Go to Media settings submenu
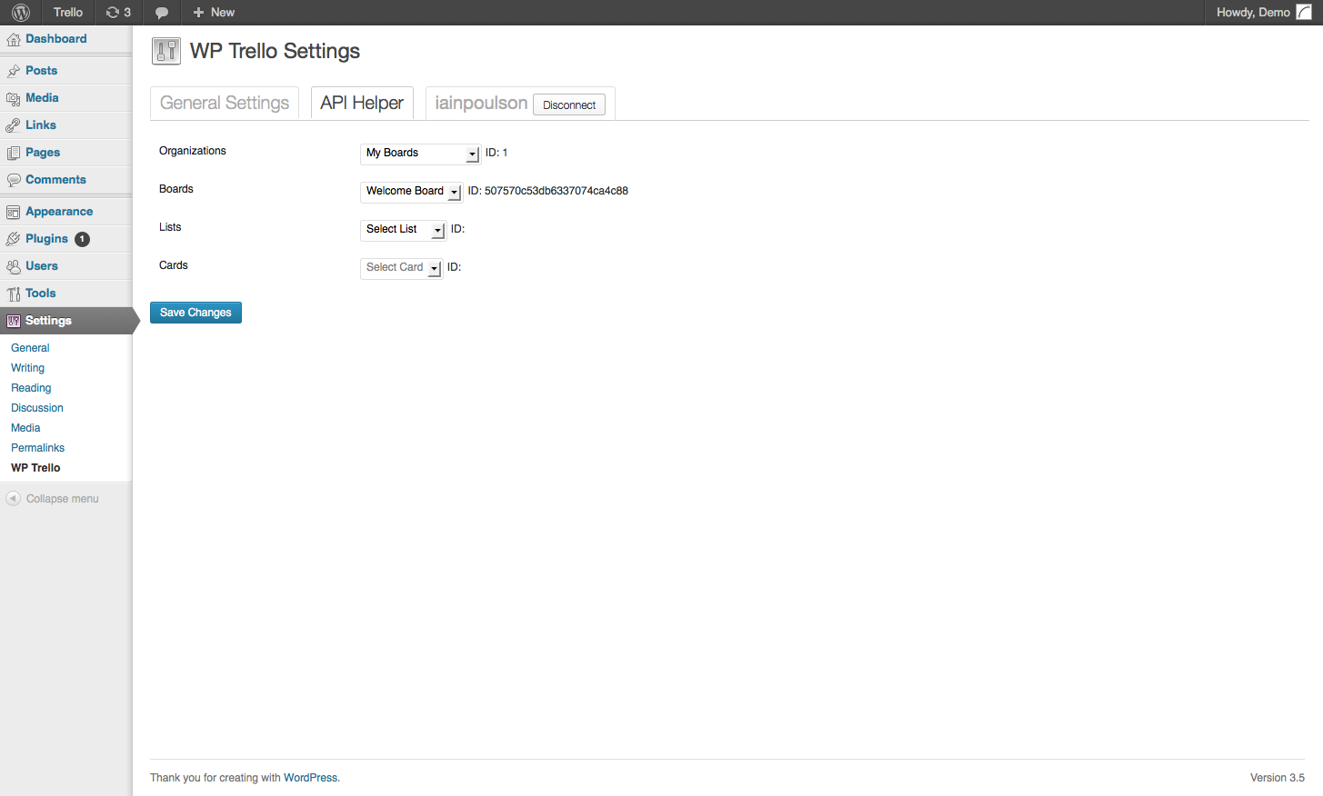 click(25, 428)
